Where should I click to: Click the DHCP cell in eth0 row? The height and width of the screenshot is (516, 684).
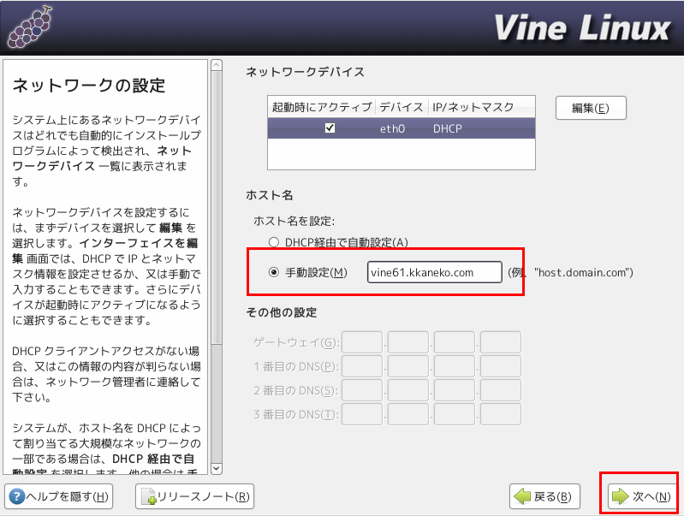point(447,128)
